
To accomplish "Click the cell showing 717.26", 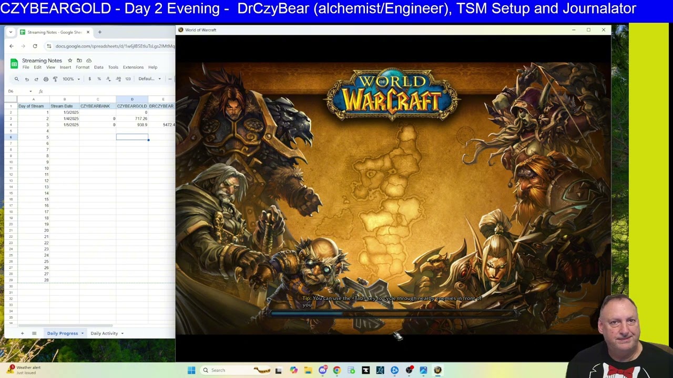I will [x=132, y=119].
